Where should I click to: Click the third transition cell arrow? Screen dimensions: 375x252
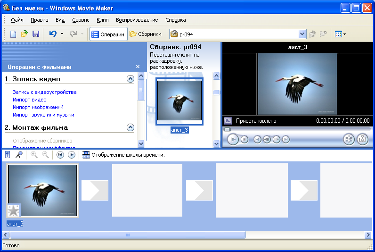coord(304,191)
